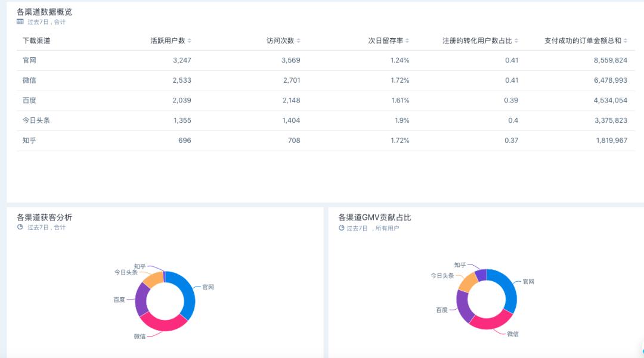Viewport: 644px width, 358px height.
Task: Click the sort icon on 注册的转化用户数占比 column
Action: pos(516,41)
